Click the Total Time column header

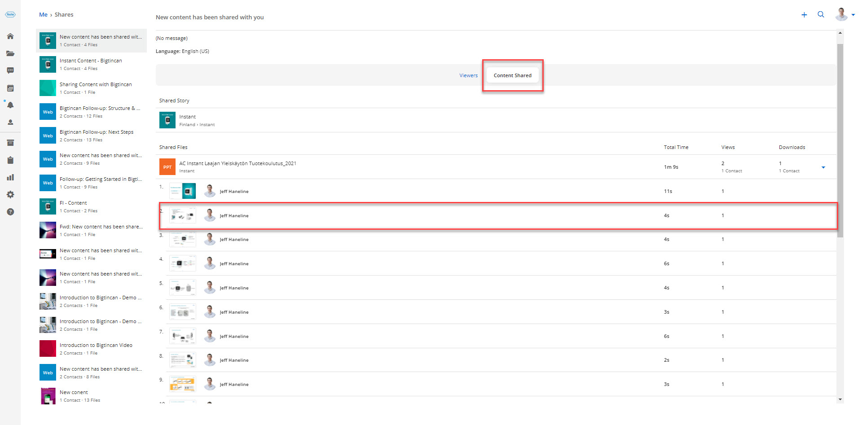[x=676, y=147]
